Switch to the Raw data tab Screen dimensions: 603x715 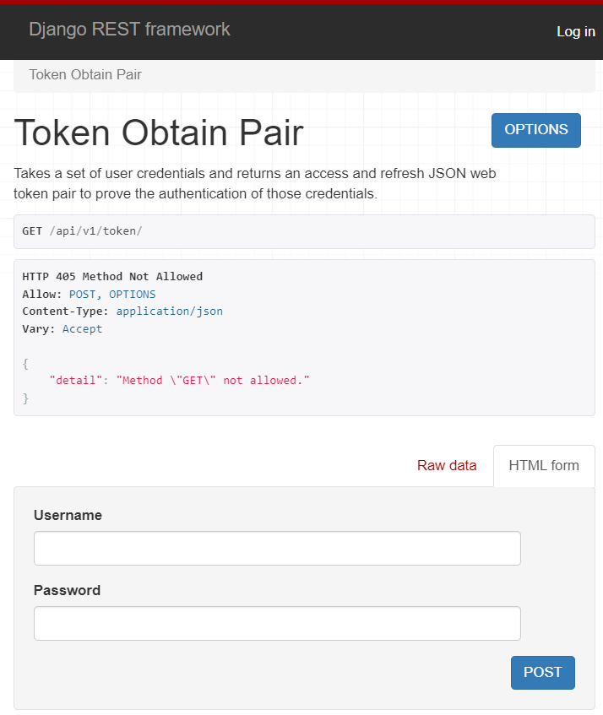(447, 465)
